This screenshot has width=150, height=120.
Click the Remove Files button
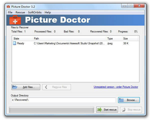[x=56, y=87]
